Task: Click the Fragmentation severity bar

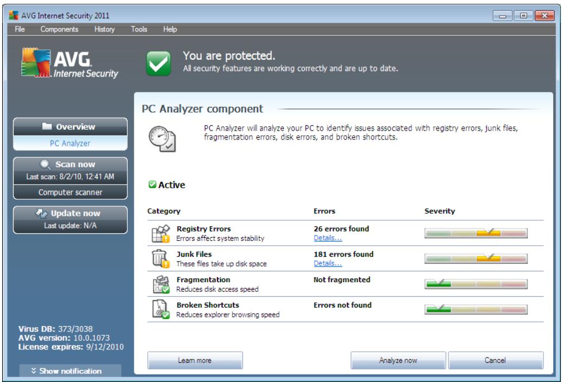Action: [x=476, y=284]
